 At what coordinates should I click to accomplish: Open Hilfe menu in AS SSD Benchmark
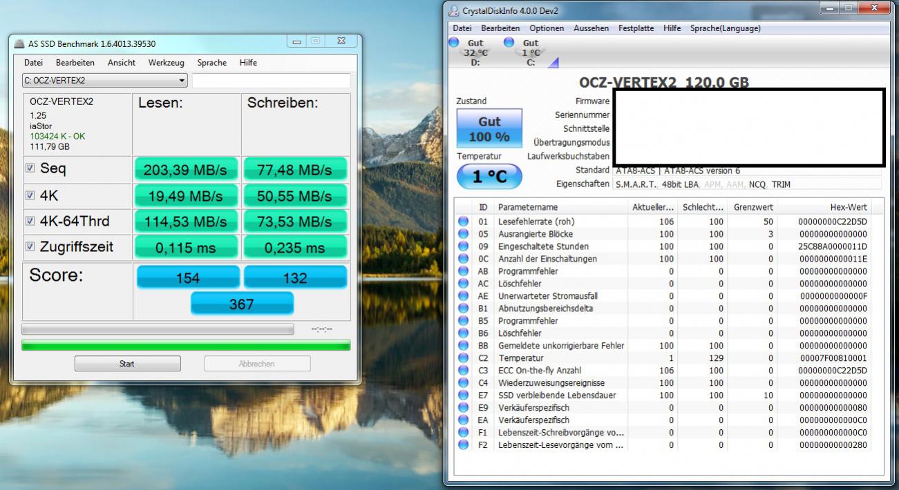click(x=248, y=63)
